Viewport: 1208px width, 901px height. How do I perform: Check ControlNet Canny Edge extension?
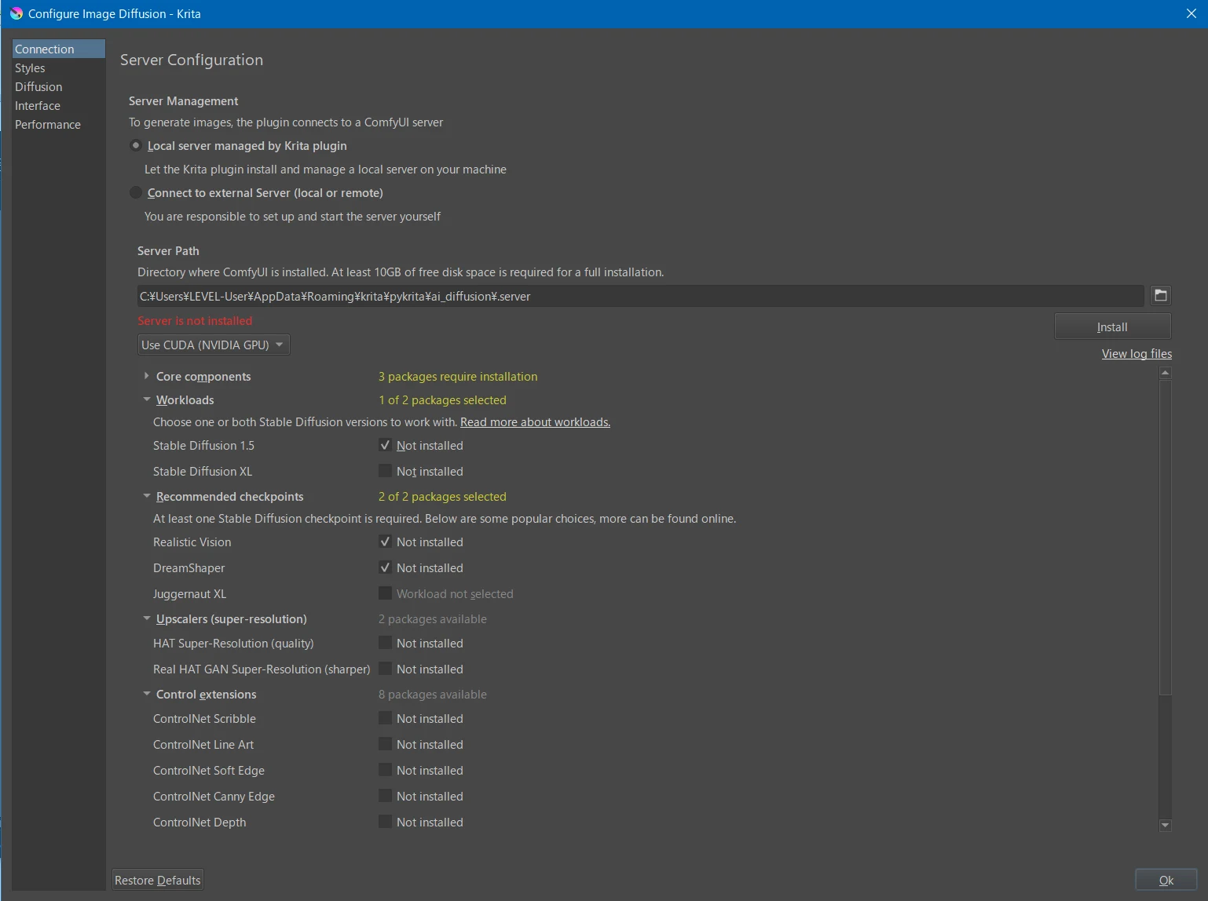click(x=385, y=796)
